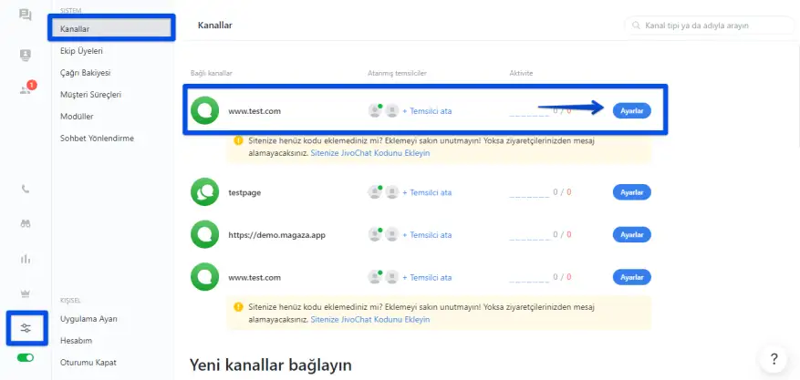The width and height of the screenshot is (800, 380).
Task: Open the chat inbox icon in sidebar
Action: pos(25,15)
